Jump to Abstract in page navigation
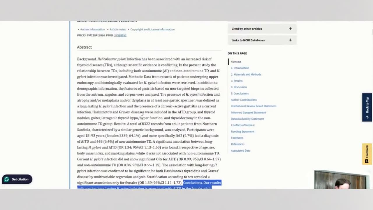373x210 pixels. [x=236, y=62]
